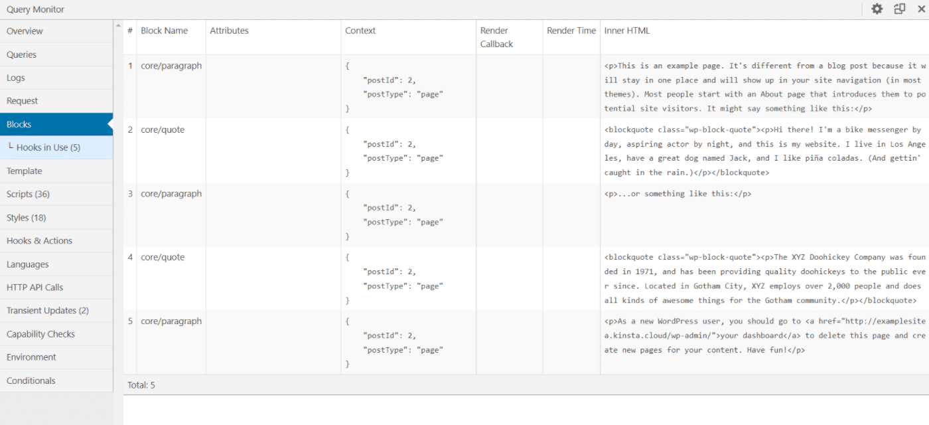
Task: View the Styles (18) section
Action: 25,217
